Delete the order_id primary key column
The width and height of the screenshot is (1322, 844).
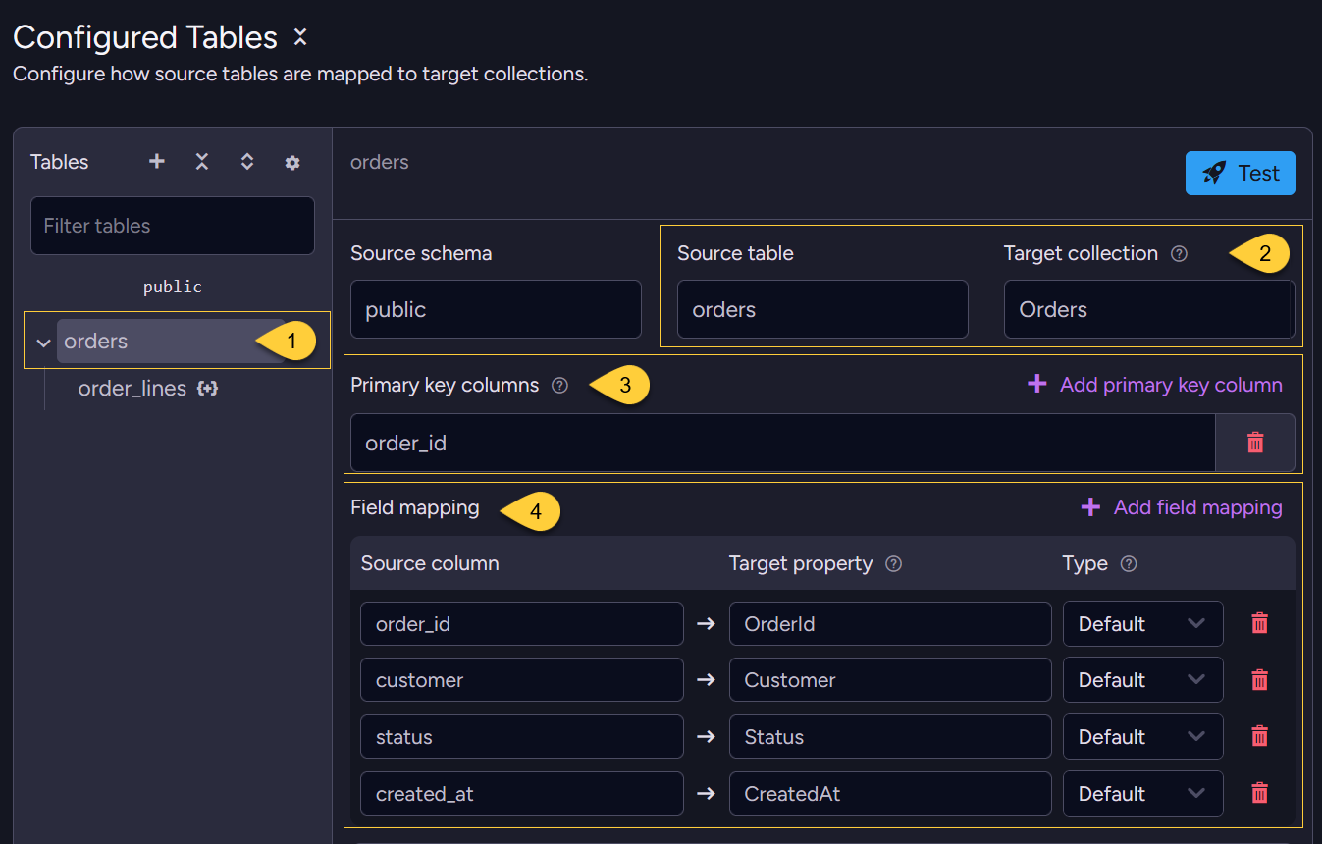click(x=1255, y=443)
